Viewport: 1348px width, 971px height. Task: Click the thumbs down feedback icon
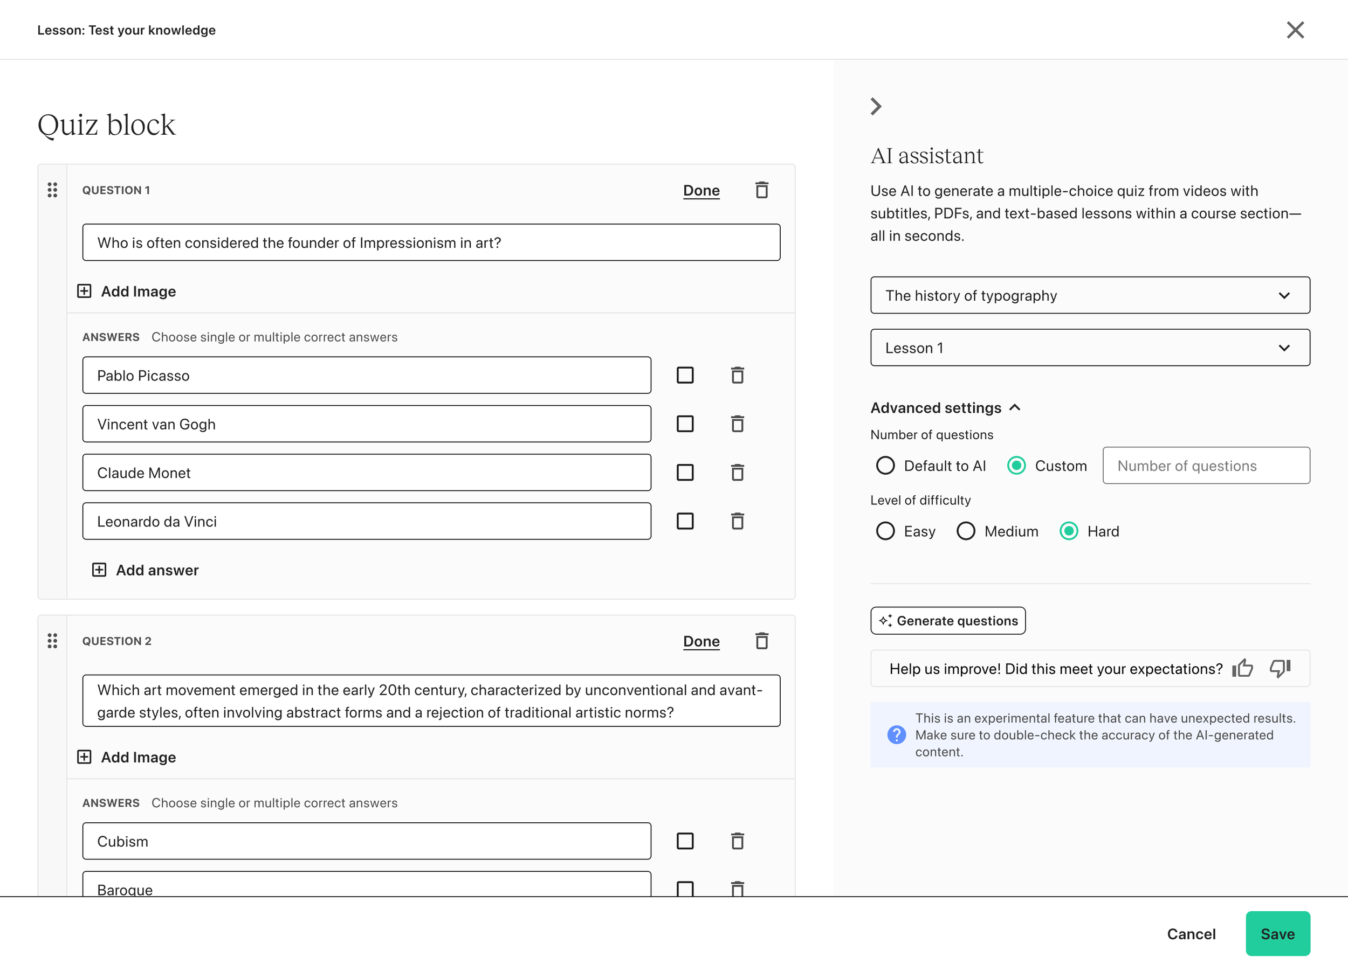[1280, 669]
